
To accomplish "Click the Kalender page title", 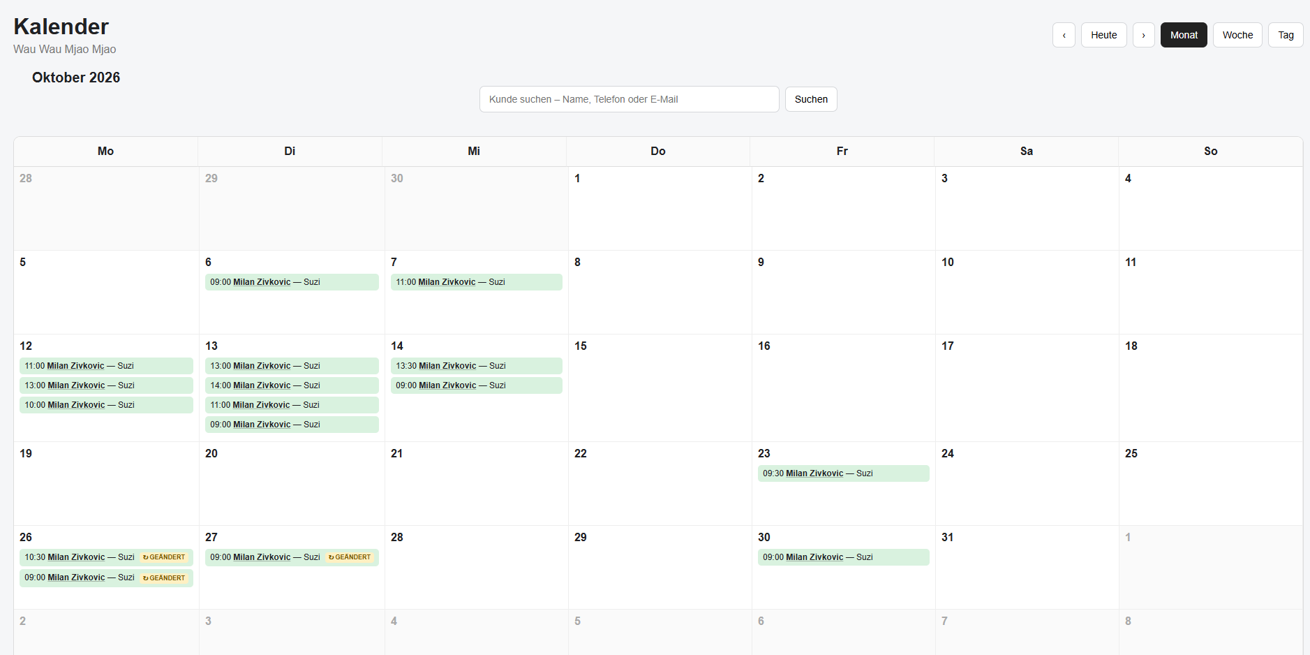I will click(x=61, y=27).
